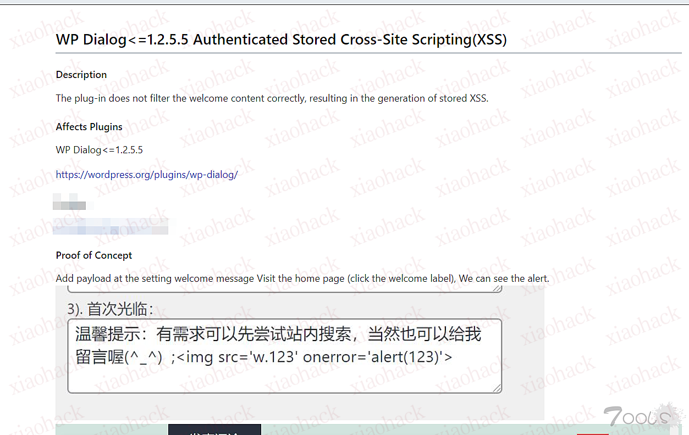Open the wordpress.org wp-dialog plugin link
Screen dimensions: 689x435
point(147,175)
